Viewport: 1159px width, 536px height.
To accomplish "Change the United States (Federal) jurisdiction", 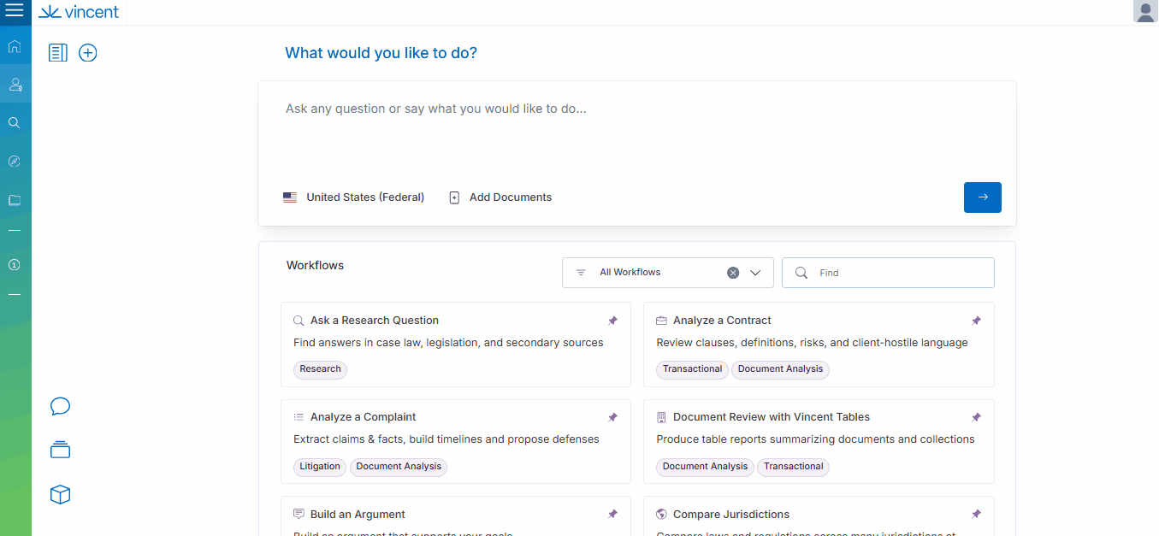I will coord(354,197).
